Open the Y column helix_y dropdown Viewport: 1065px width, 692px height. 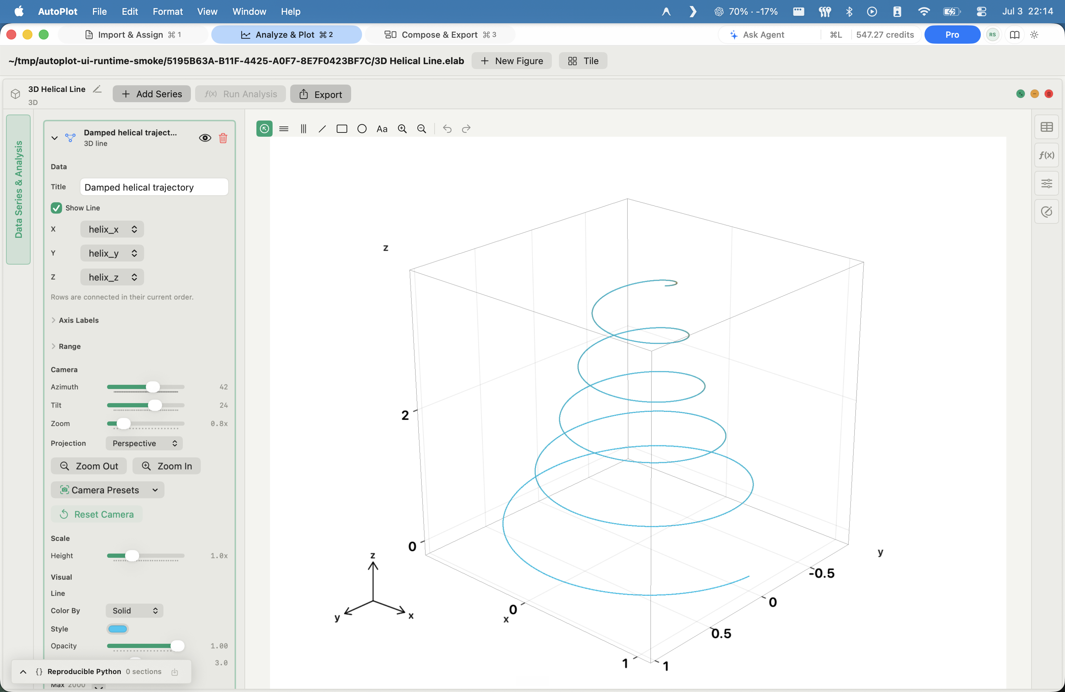coord(112,253)
